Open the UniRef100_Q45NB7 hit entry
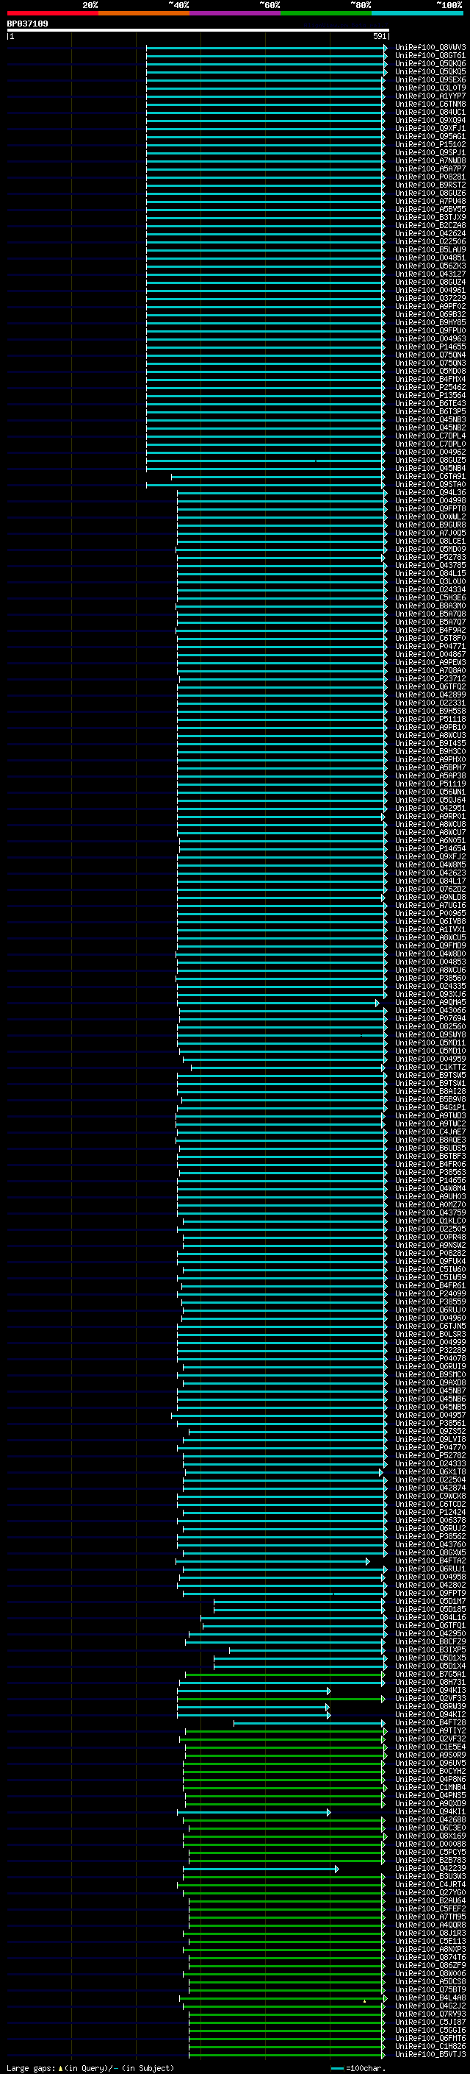 tap(430, 1391)
